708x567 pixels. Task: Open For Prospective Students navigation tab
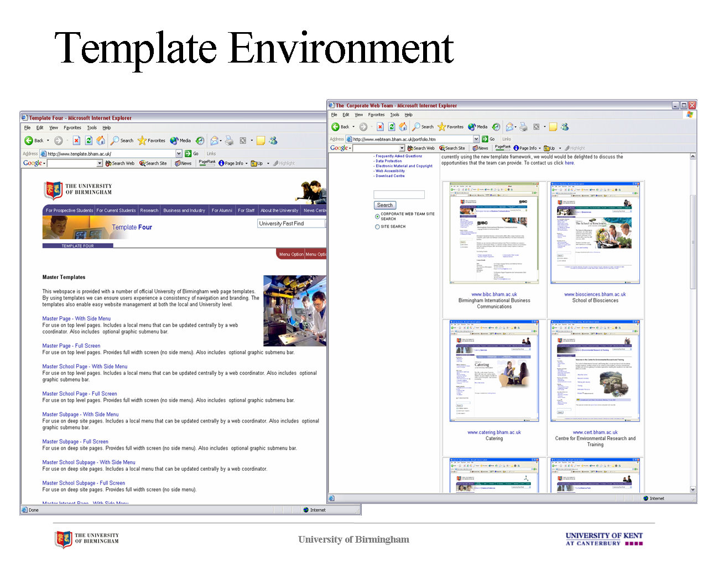click(x=69, y=210)
